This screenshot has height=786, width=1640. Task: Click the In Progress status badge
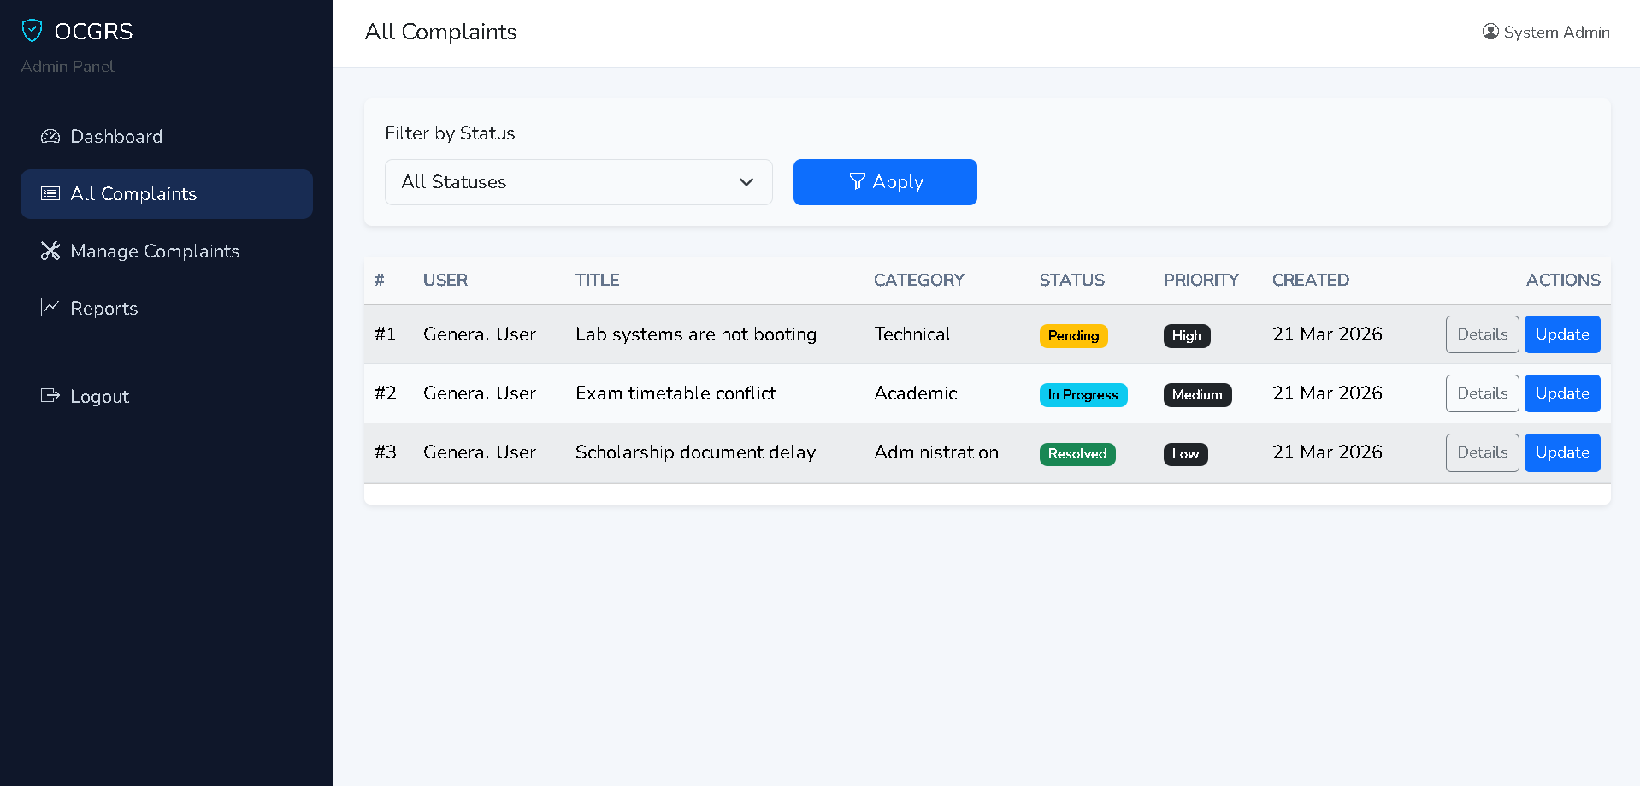click(1083, 395)
